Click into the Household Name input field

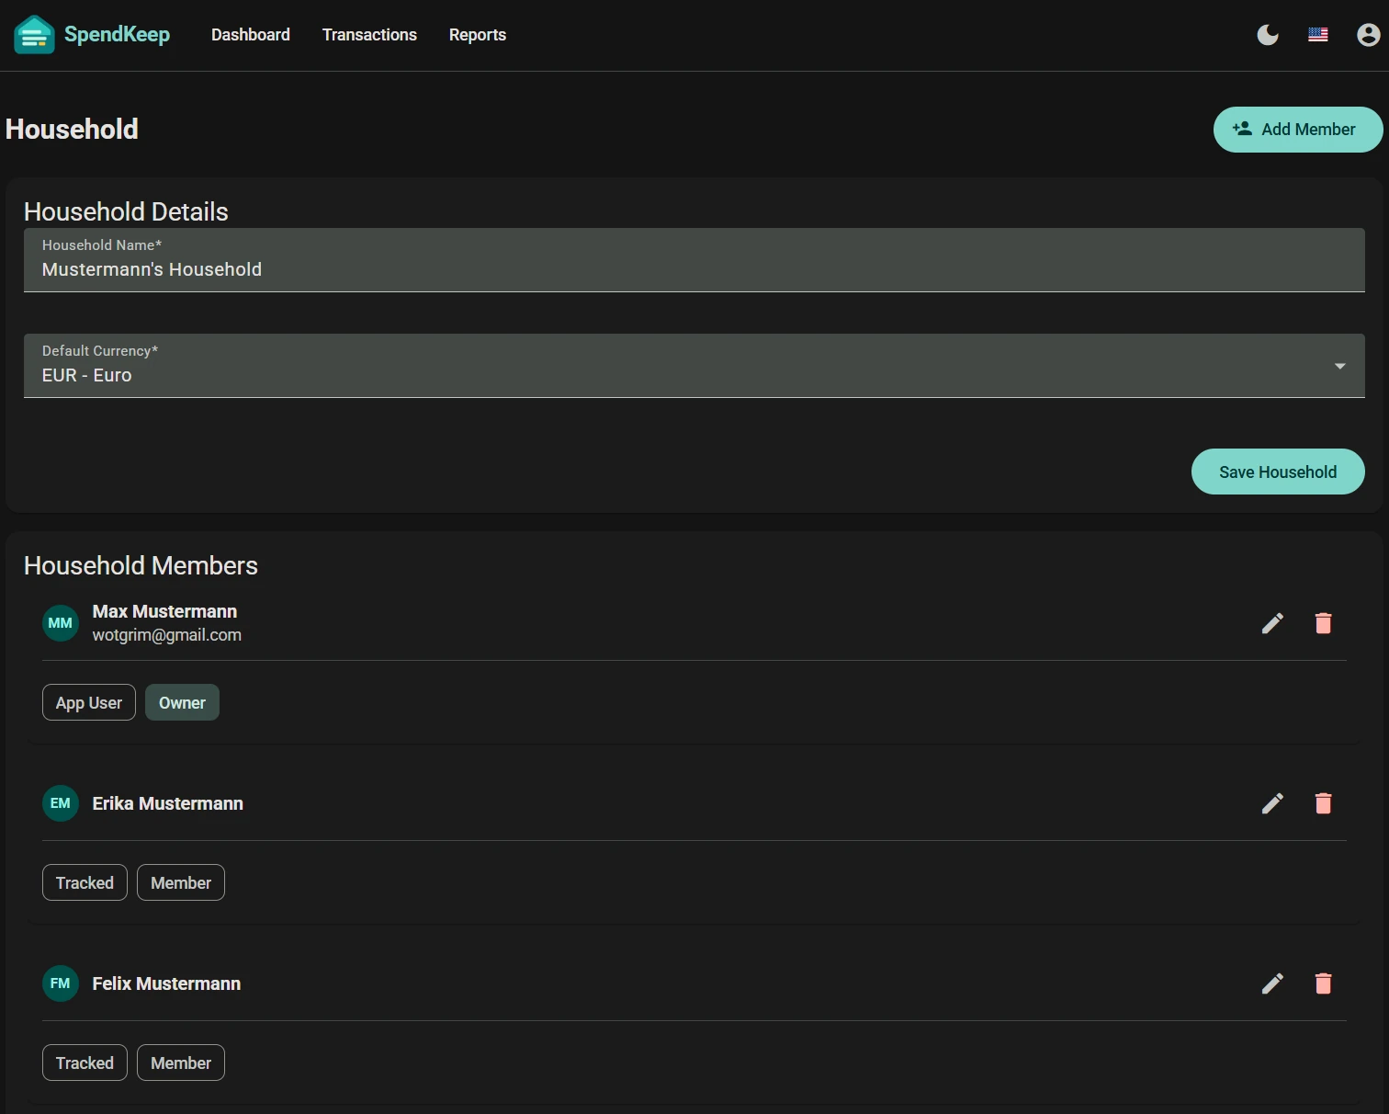click(x=694, y=260)
